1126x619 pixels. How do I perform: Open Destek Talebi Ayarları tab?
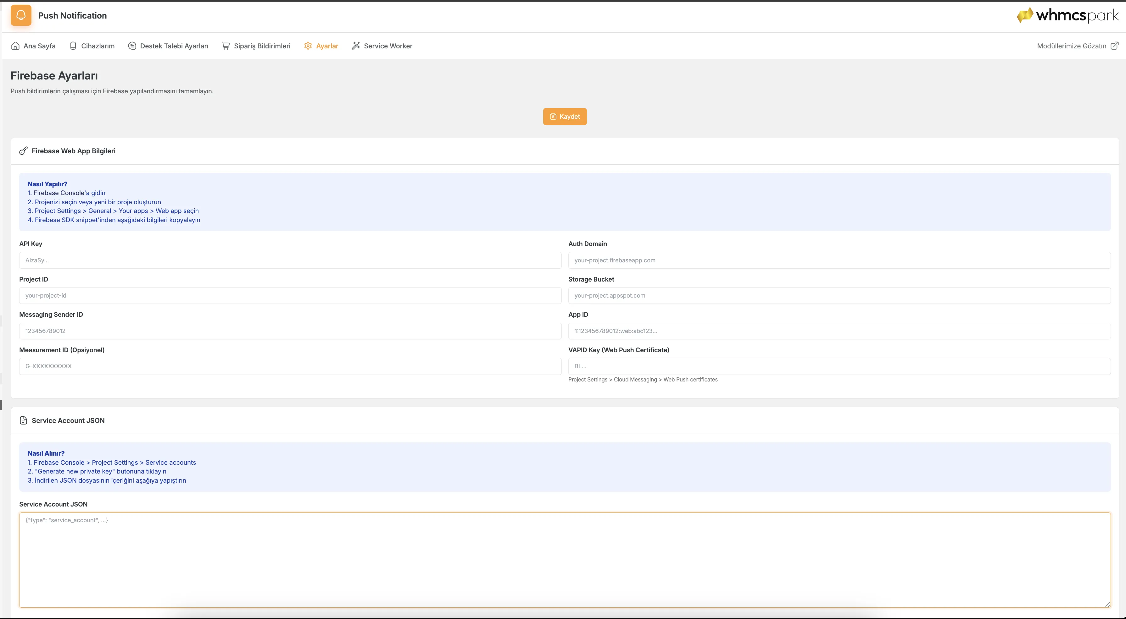click(168, 46)
